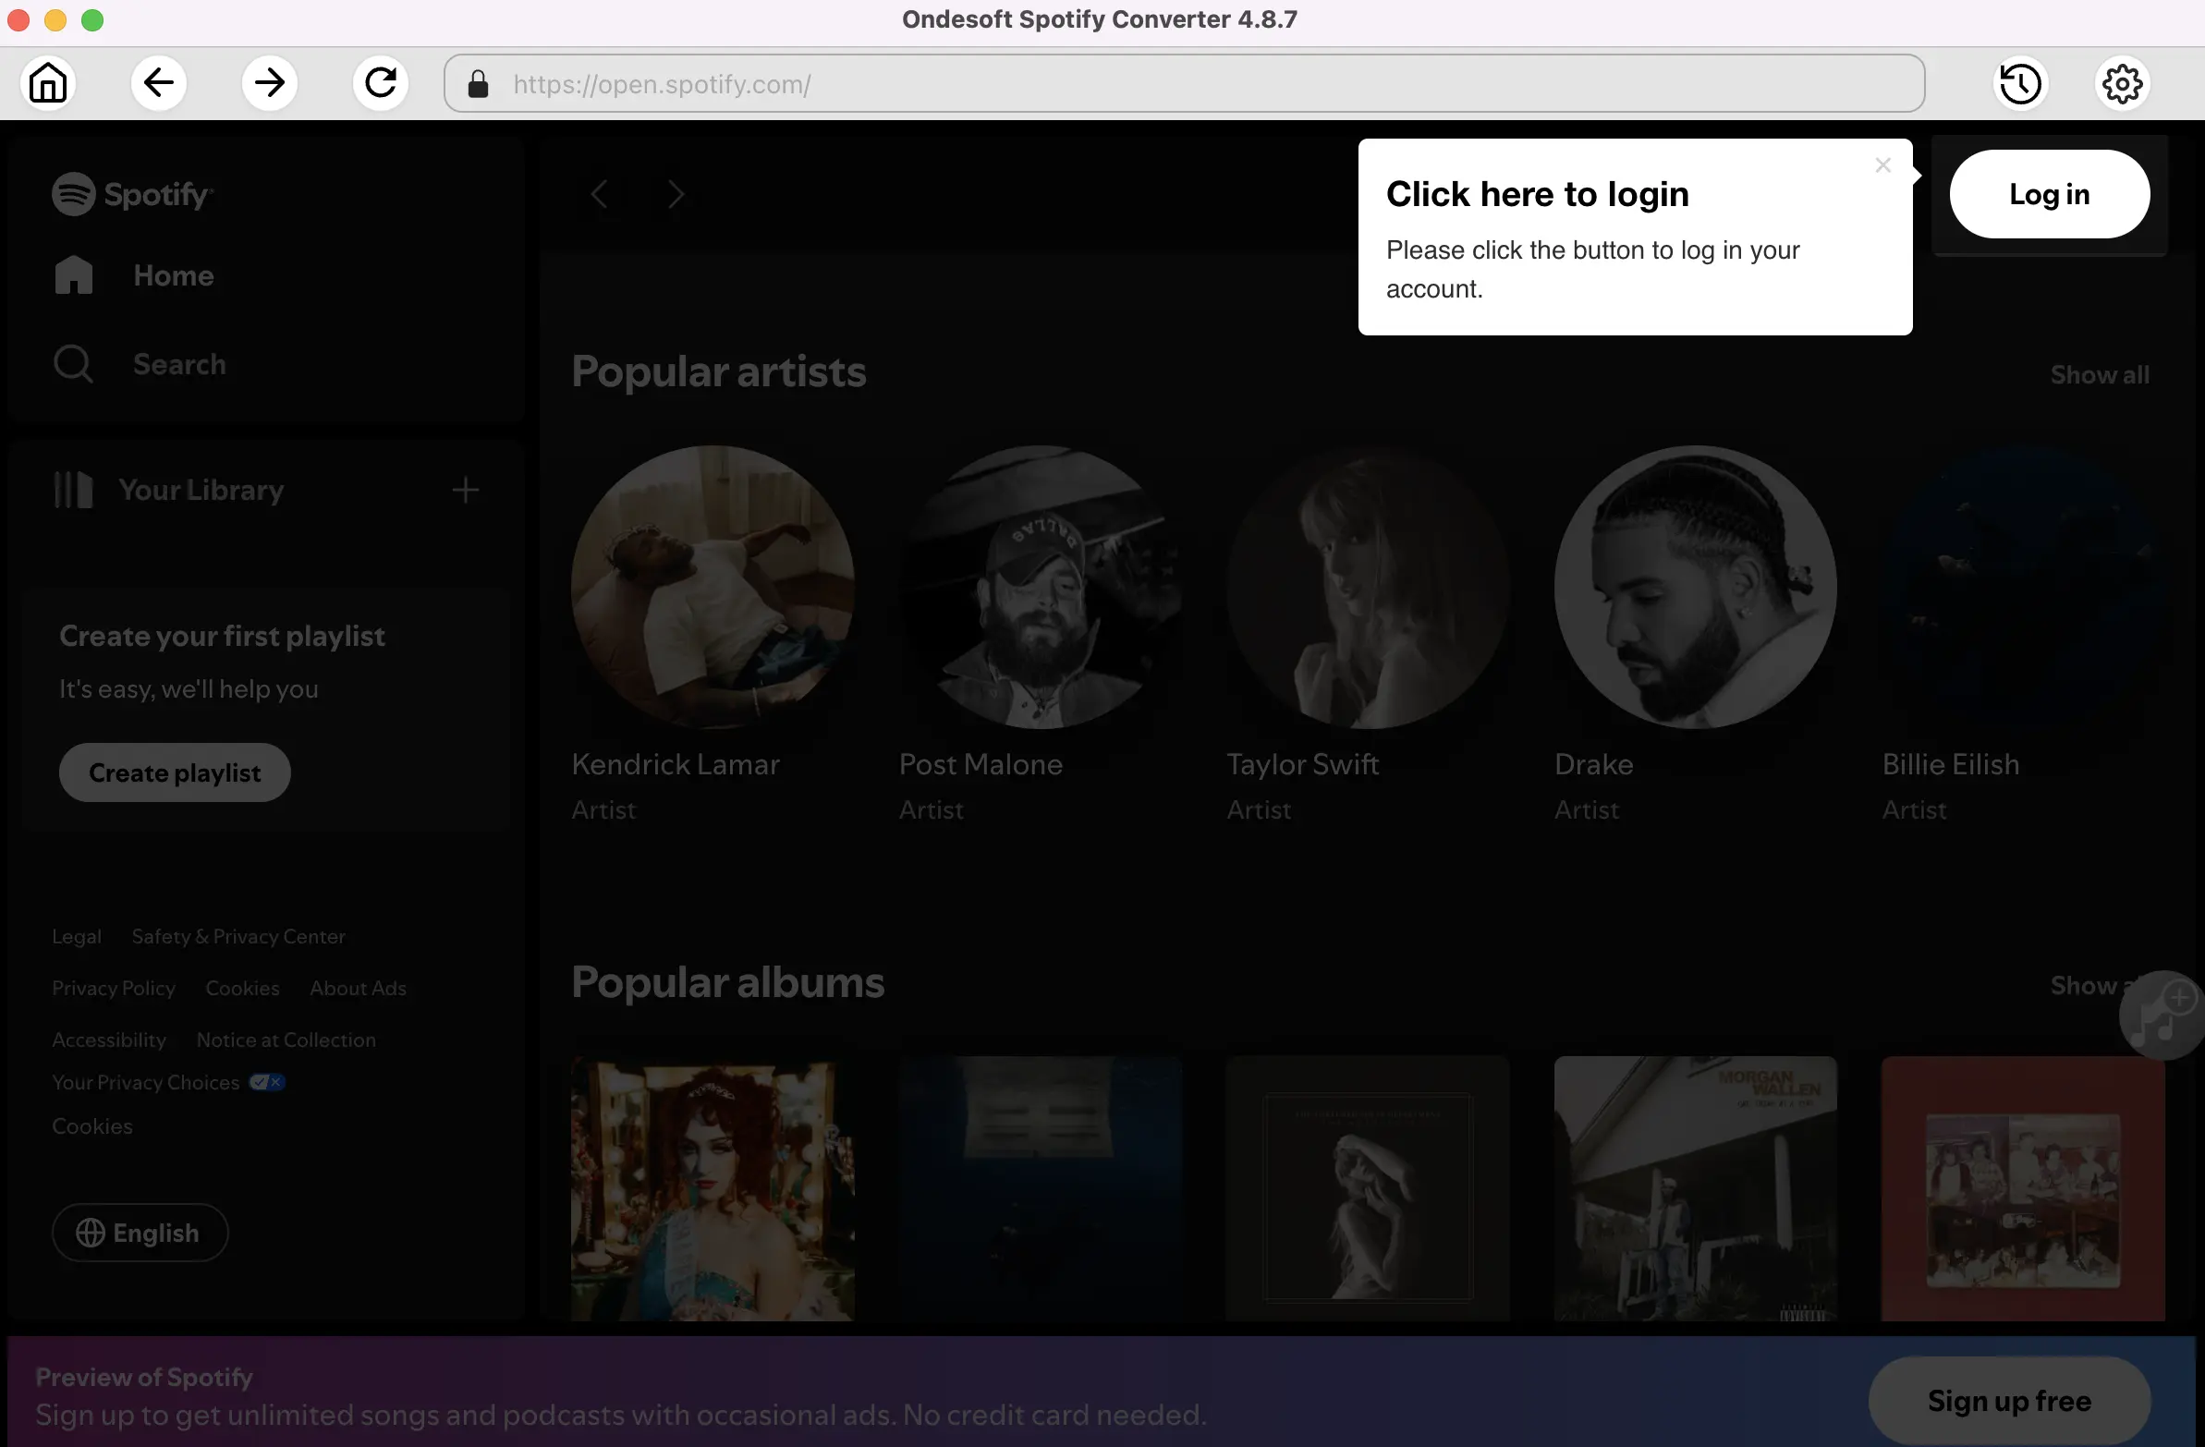Toggle Your Privacy Choices opt-out
This screenshot has height=1447, width=2205.
[266, 1081]
